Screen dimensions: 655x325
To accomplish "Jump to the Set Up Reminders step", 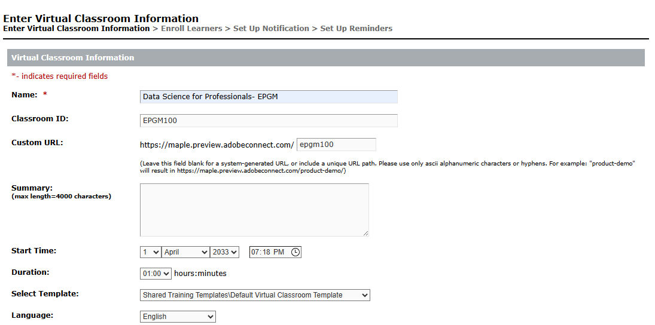I will tap(356, 29).
